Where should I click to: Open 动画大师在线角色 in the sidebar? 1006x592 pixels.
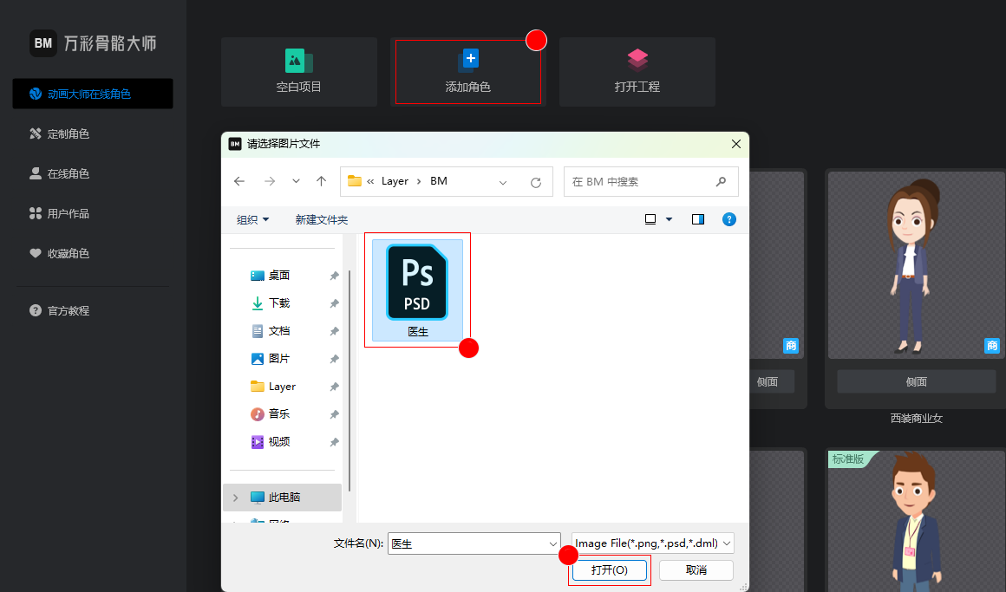[93, 94]
